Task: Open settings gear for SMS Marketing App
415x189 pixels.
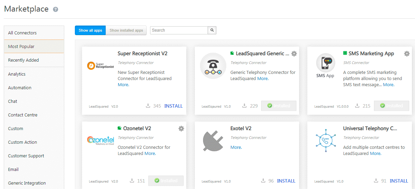Action: tap(407, 54)
